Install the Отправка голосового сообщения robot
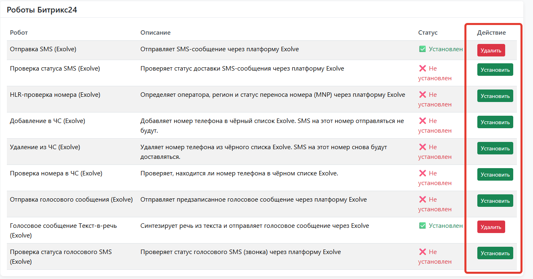The width and height of the screenshot is (533, 279). (495, 201)
